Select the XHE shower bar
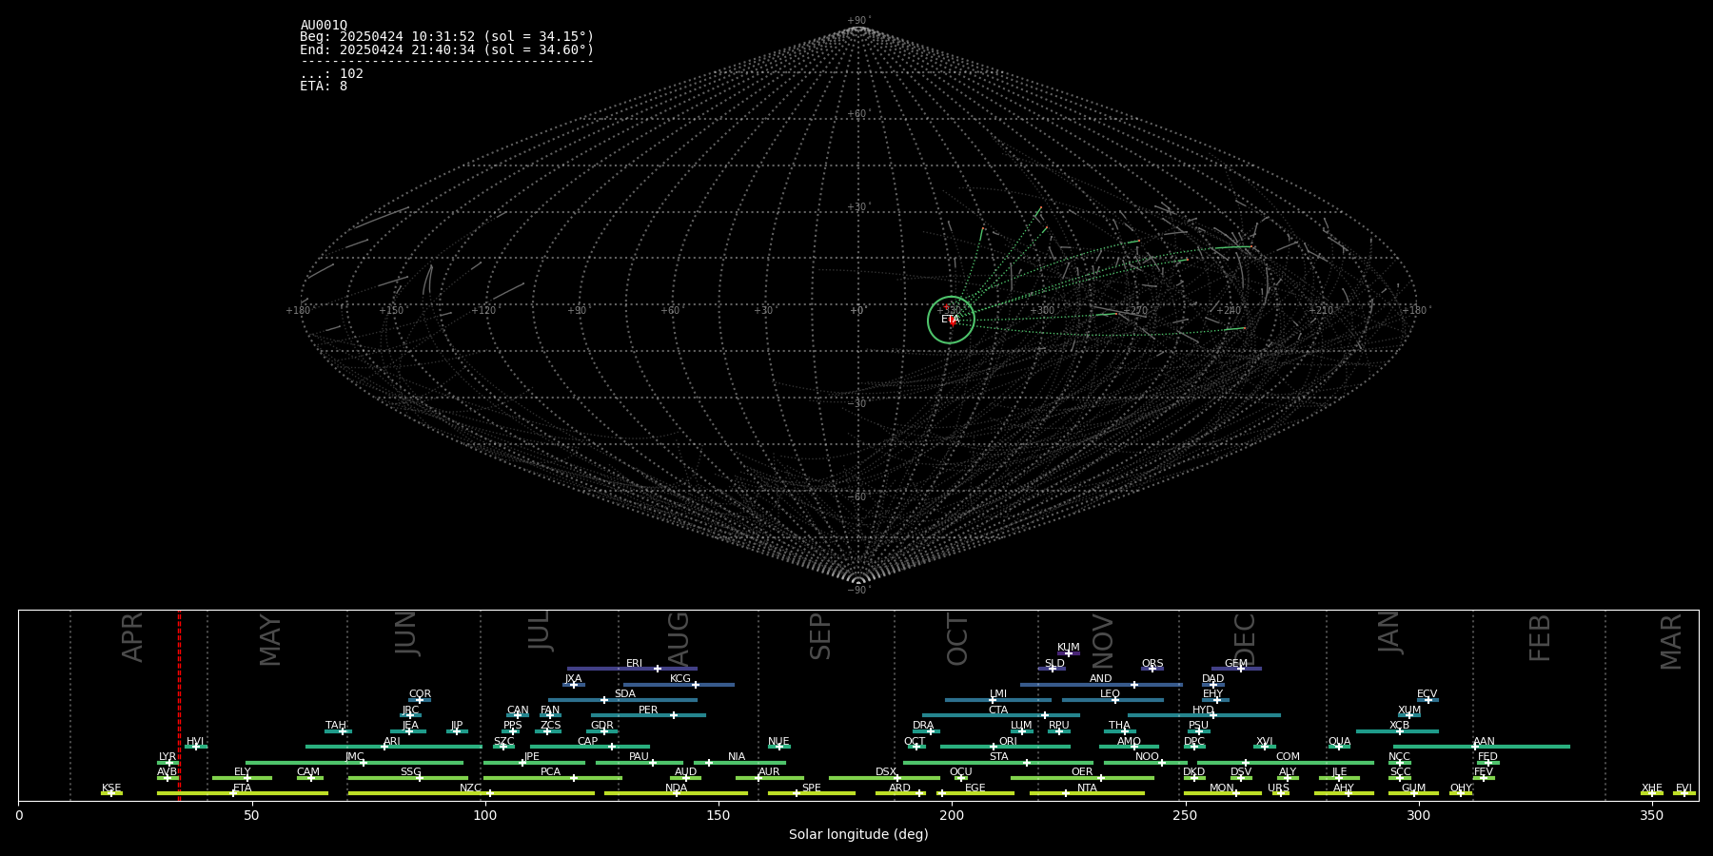The width and height of the screenshot is (1713, 856). tap(1652, 793)
